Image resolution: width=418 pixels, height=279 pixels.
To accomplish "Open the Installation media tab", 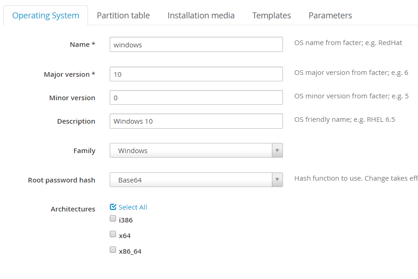I will [x=201, y=16].
